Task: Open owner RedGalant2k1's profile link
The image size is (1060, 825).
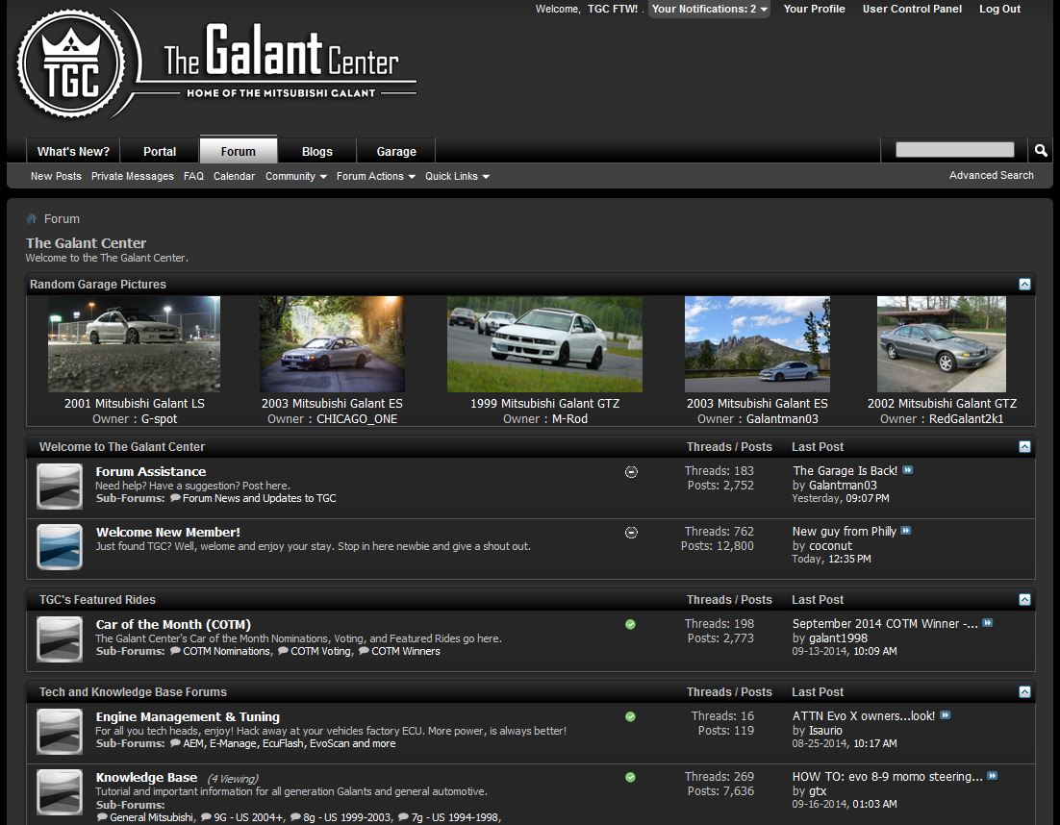Action: 966,419
